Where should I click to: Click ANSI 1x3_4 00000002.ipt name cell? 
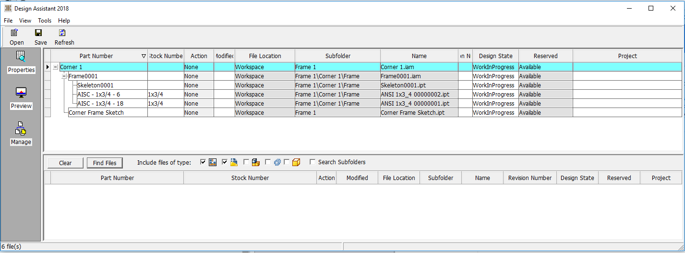pyautogui.click(x=419, y=95)
